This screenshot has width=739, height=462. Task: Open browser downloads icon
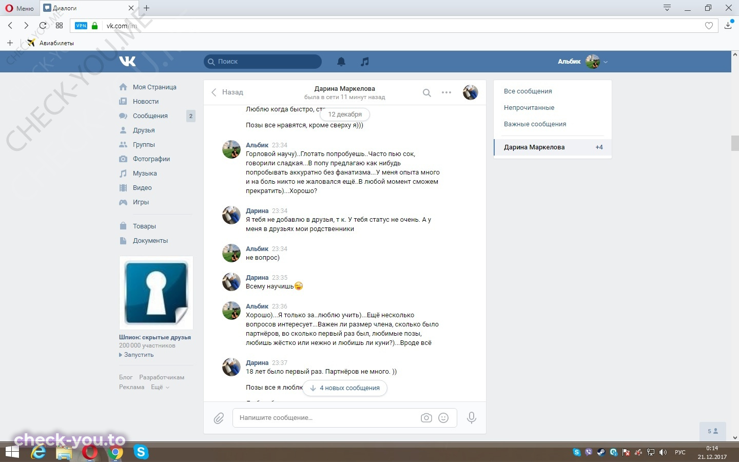728,25
